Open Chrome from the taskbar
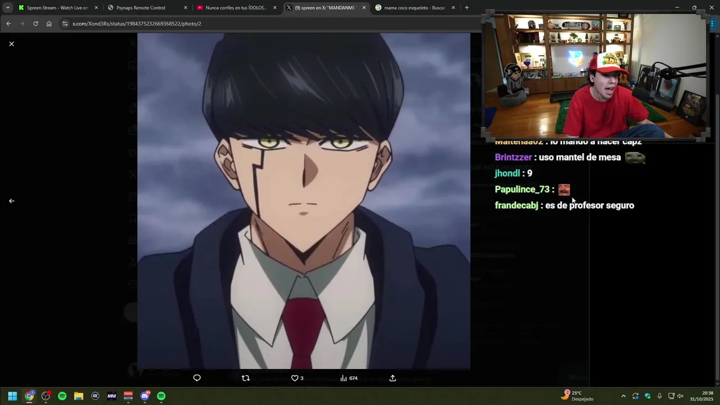The height and width of the screenshot is (405, 720). [29, 396]
